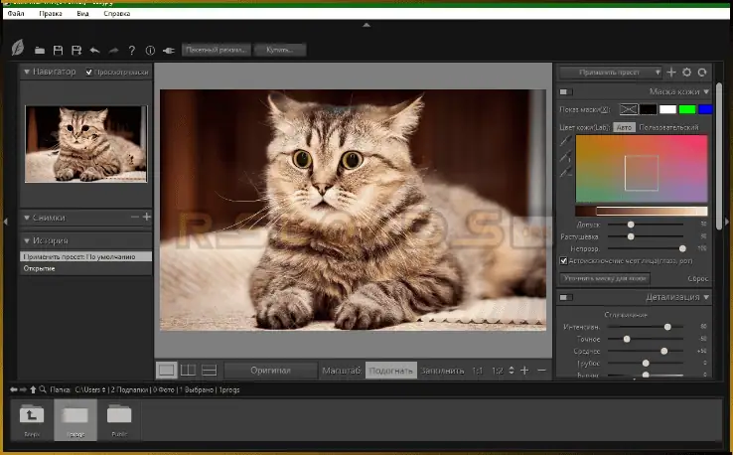Select Заполнить zoom option
The height and width of the screenshot is (455, 733).
click(x=442, y=371)
